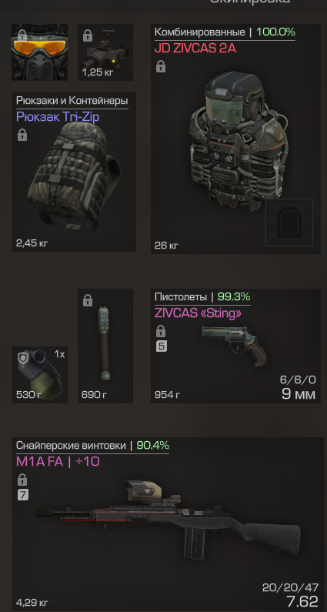Click the number 7 badge on rifle slot

(x=23, y=495)
